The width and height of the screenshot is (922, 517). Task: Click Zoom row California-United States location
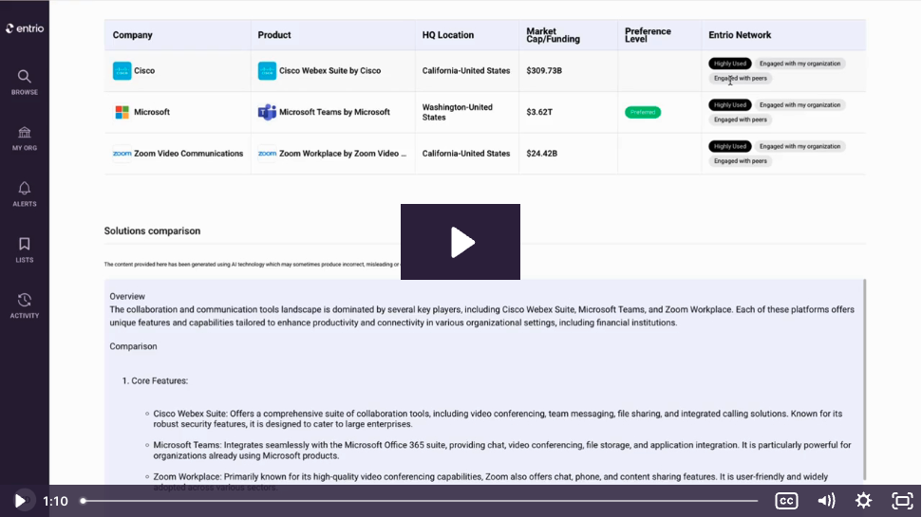tap(465, 154)
